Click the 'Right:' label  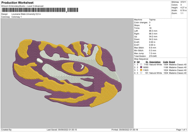click(137, 34)
